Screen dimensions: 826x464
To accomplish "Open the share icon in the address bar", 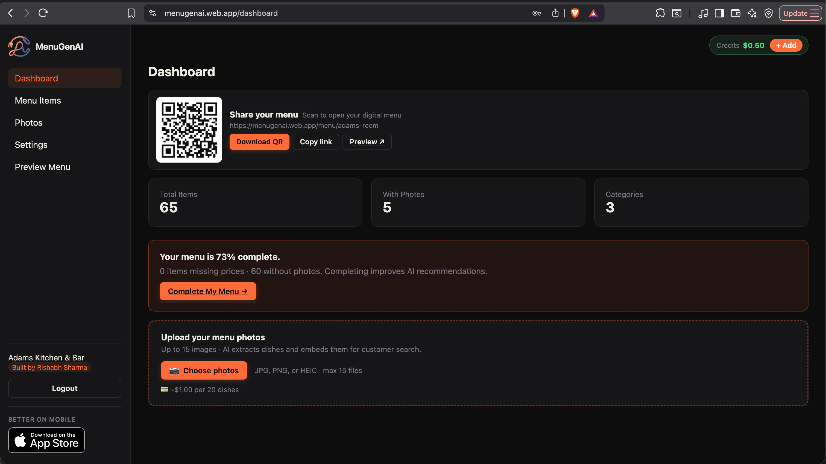I will point(555,13).
